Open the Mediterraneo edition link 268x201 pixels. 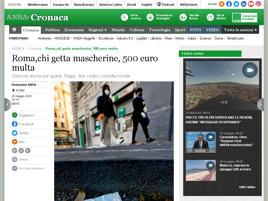tap(38, 5)
